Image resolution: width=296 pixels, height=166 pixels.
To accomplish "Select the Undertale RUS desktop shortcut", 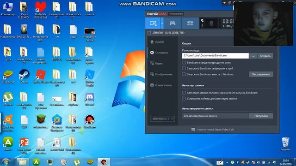I will coord(40,10).
